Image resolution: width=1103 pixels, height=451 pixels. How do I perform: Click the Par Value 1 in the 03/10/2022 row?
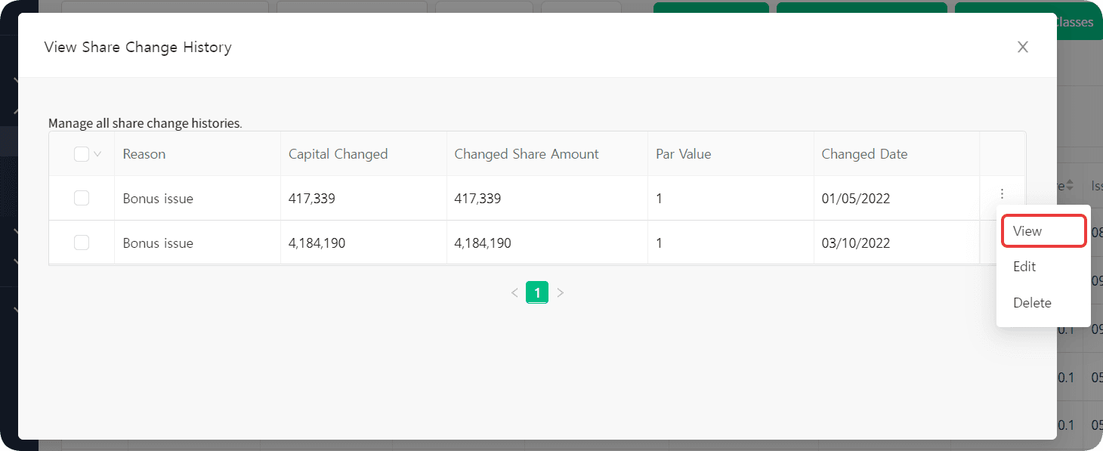[x=660, y=243]
